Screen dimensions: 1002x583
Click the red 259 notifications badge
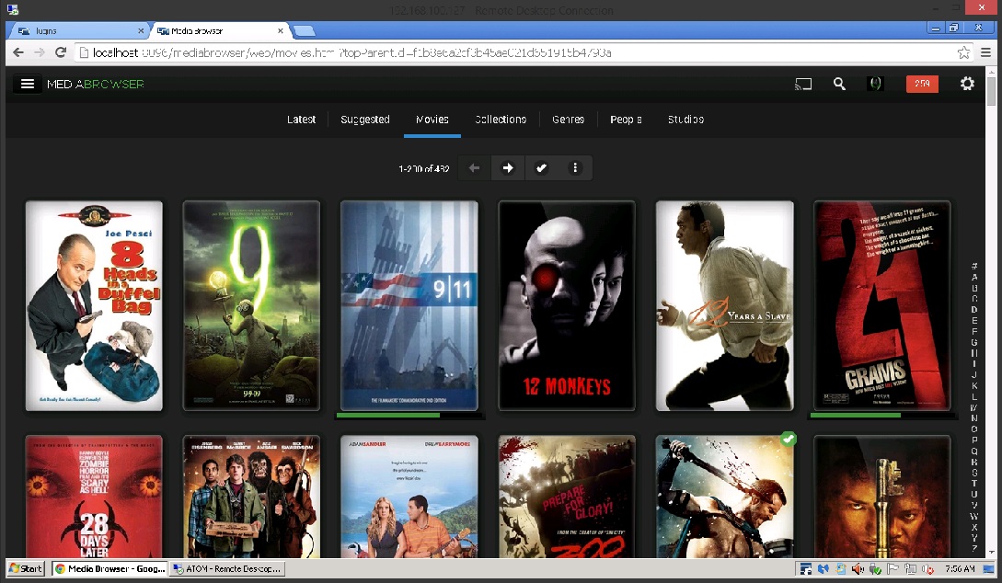922,84
